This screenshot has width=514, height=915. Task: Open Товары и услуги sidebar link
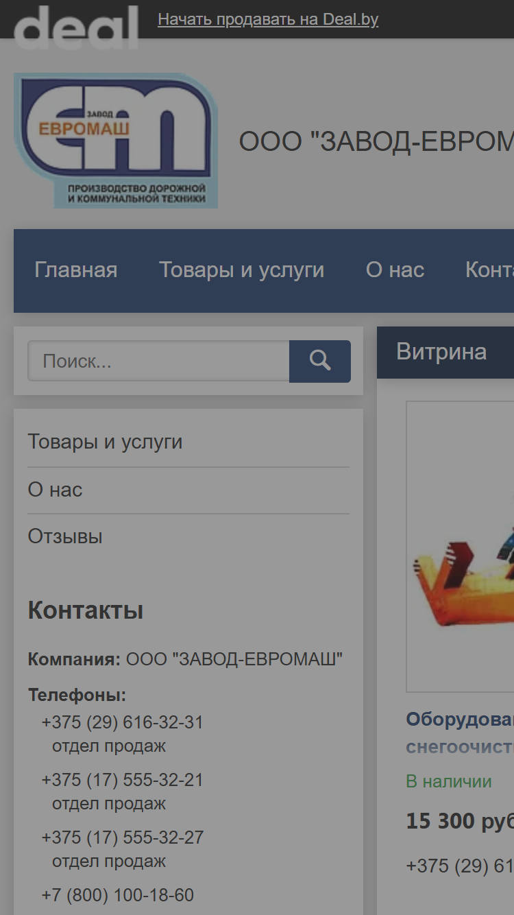click(105, 442)
